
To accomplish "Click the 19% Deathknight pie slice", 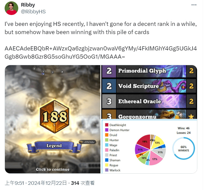I will point(144,141).
